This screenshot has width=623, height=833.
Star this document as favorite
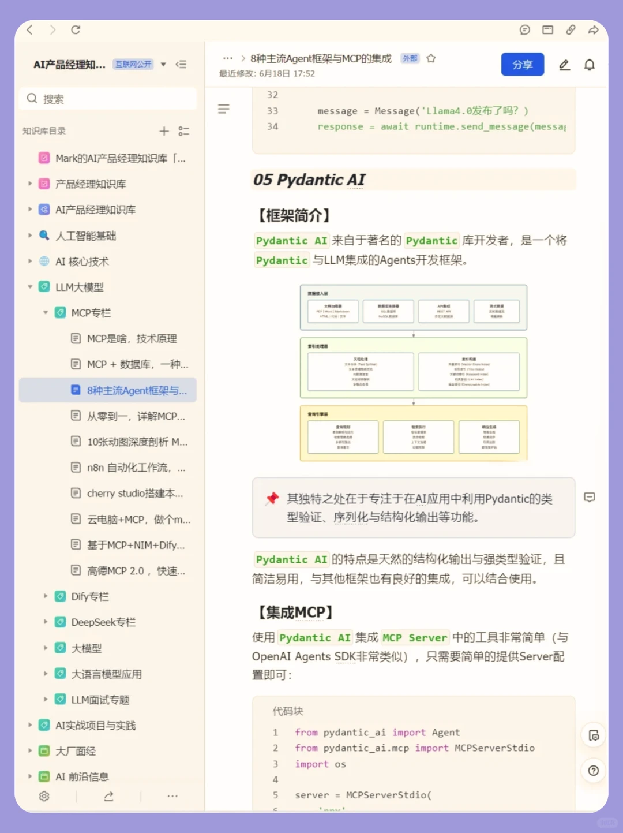coord(431,58)
